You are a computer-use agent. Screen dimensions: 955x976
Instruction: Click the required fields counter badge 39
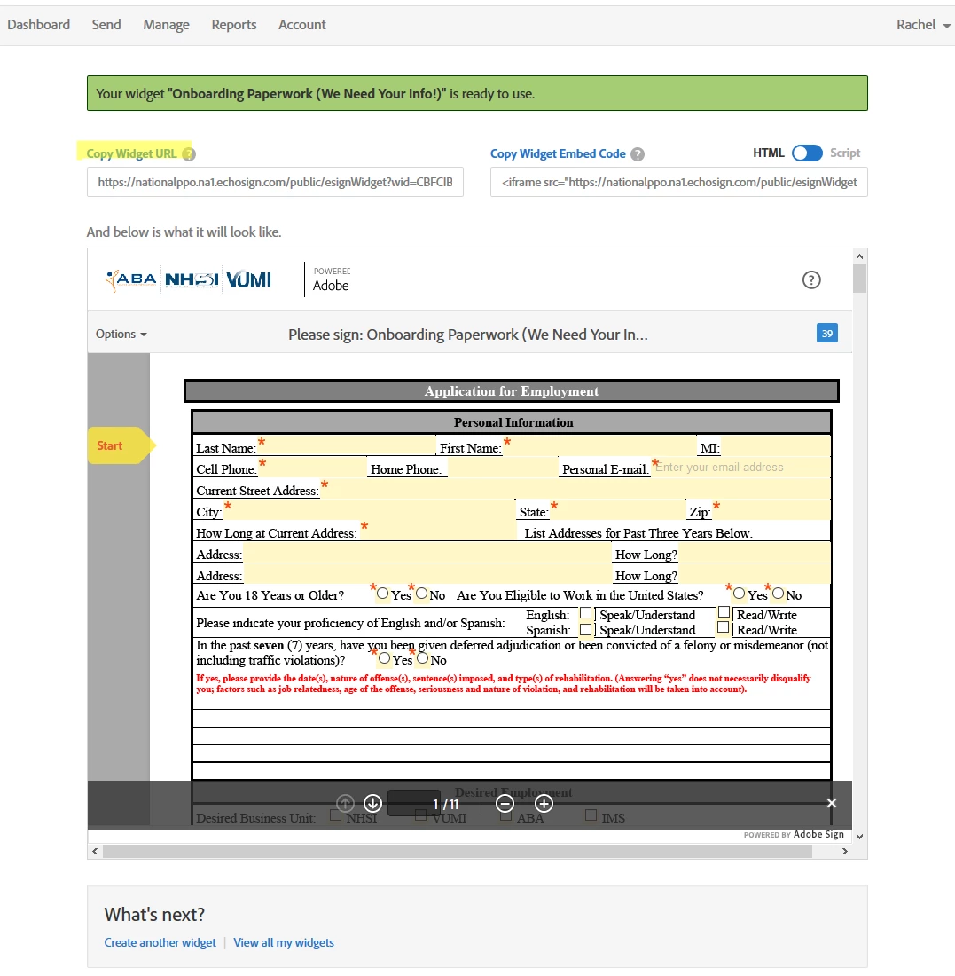826,333
